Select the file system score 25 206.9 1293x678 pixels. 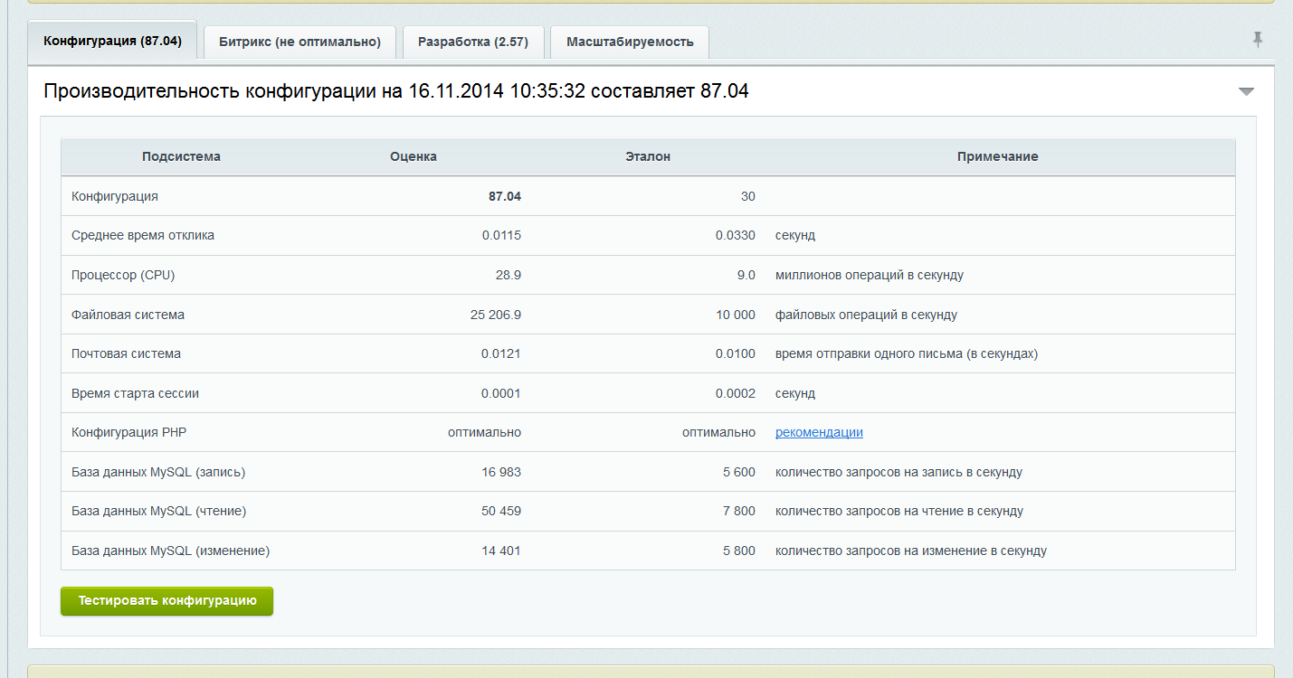click(496, 315)
